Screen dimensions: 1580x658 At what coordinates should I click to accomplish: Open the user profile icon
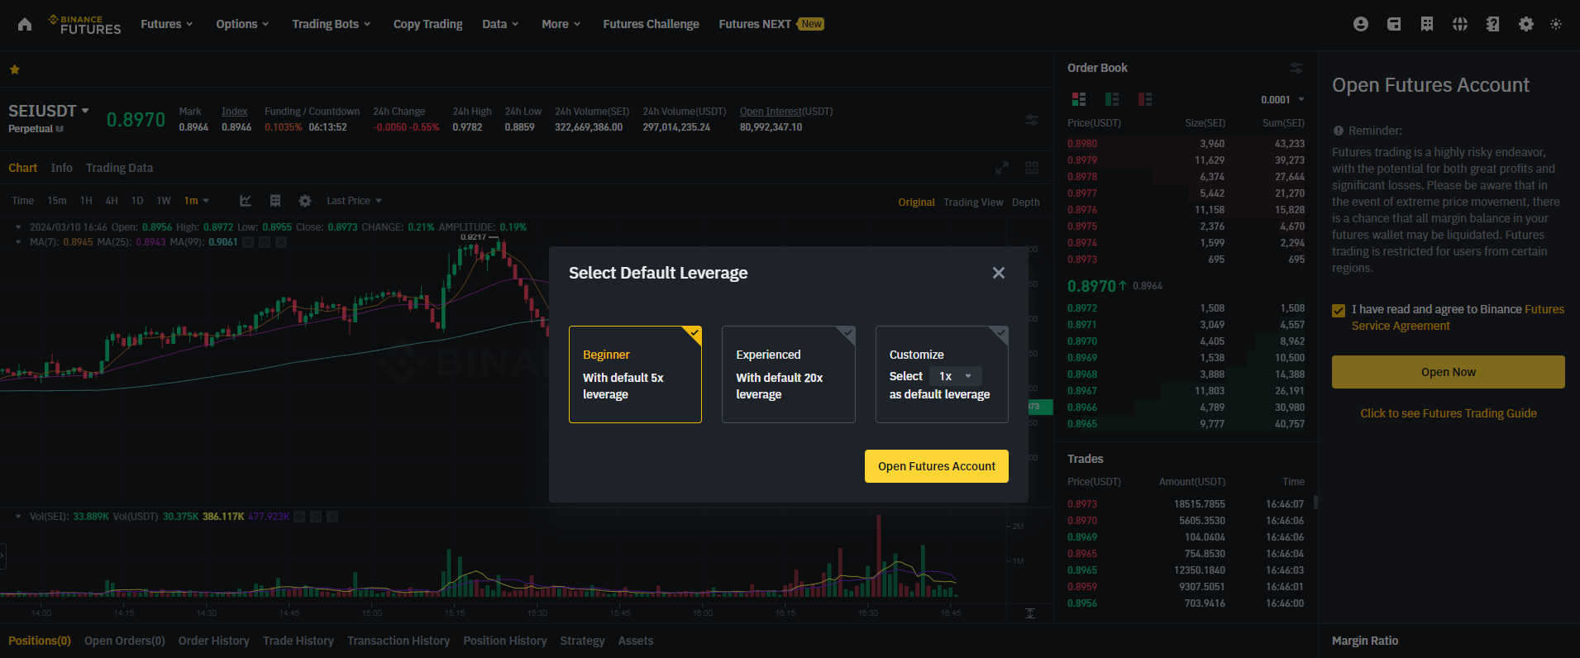1361,24
